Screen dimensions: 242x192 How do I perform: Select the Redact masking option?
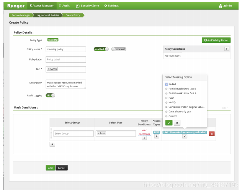[x=166, y=84]
